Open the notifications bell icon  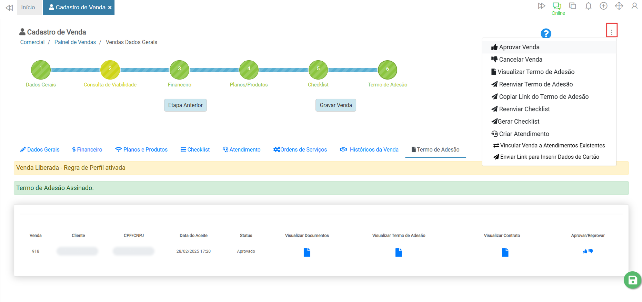588,6
